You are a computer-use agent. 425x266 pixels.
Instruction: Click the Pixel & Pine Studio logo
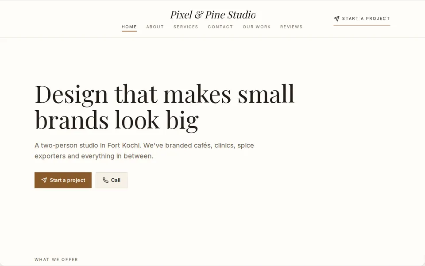pyautogui.click(x=213, y=15)
